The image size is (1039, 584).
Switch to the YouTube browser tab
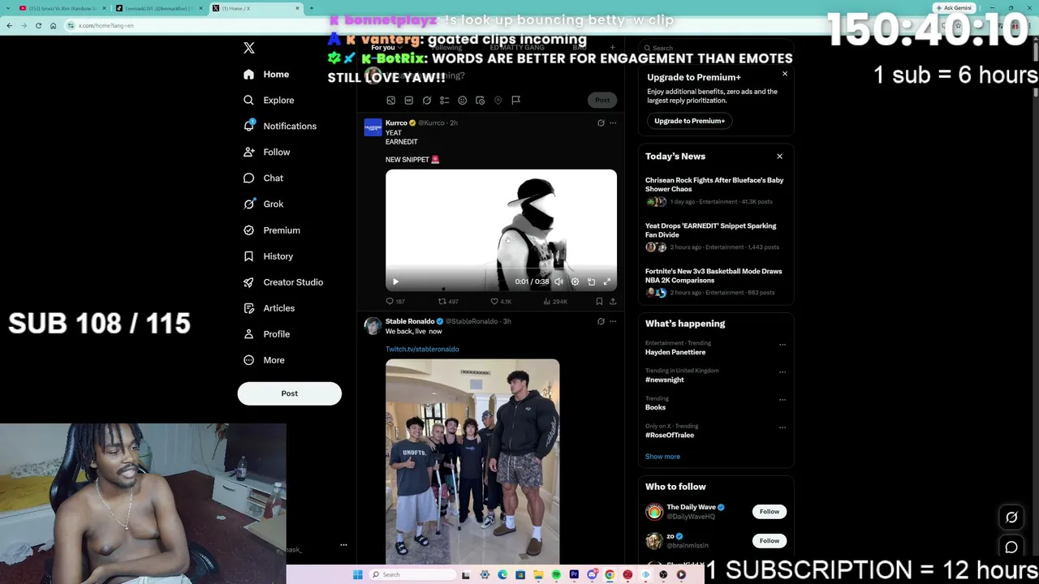63,8
